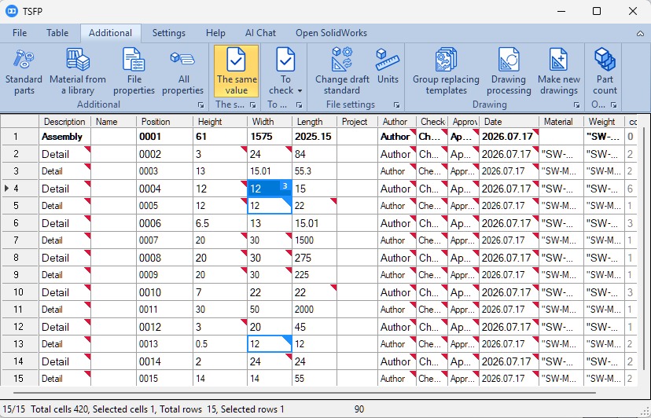Click the TSFP app logo icon

[12, 11]
